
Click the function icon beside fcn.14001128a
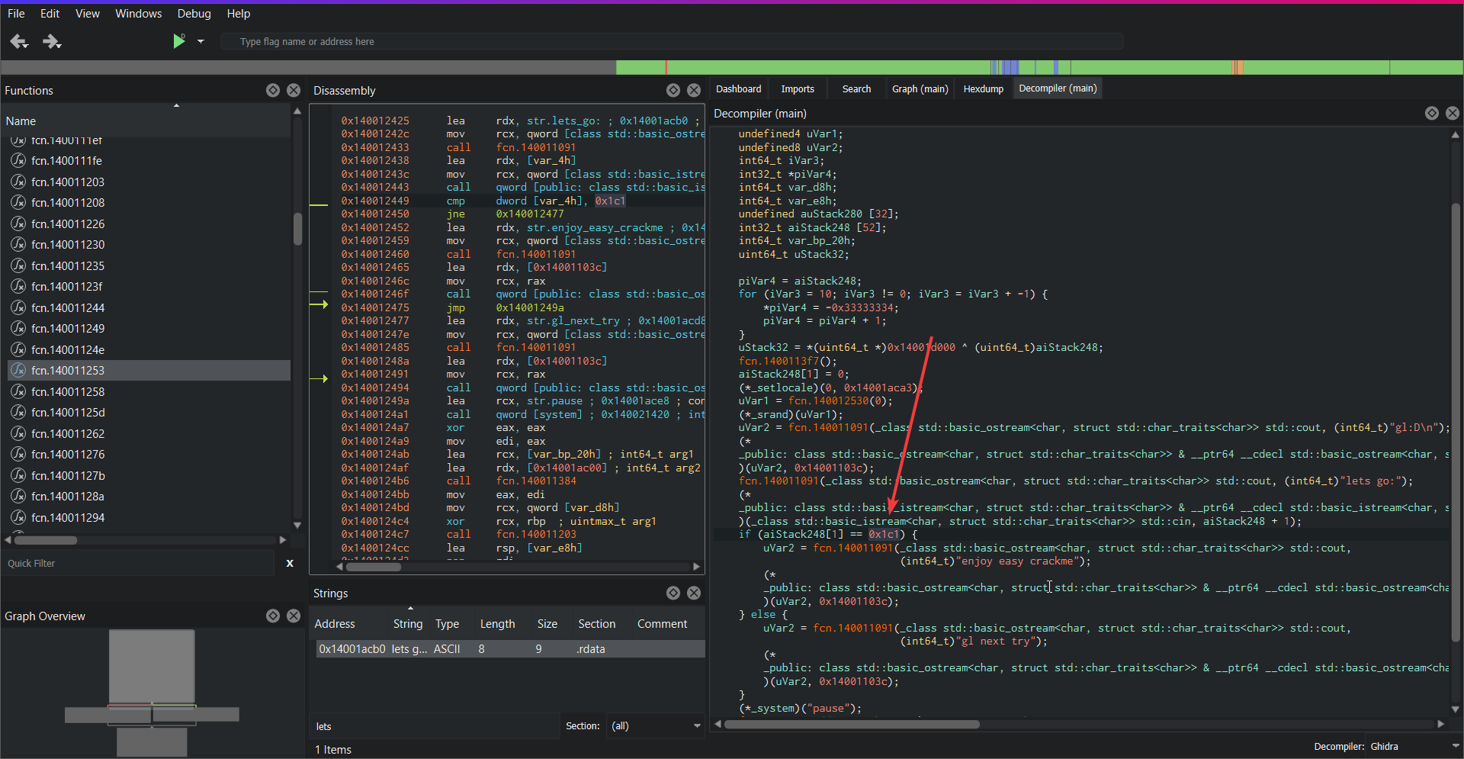tap(18, 496)
